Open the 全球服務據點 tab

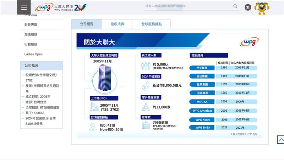[152, 24]
